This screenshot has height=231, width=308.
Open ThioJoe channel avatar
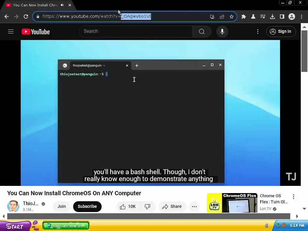pyautogui.click(x=13, y=206)
